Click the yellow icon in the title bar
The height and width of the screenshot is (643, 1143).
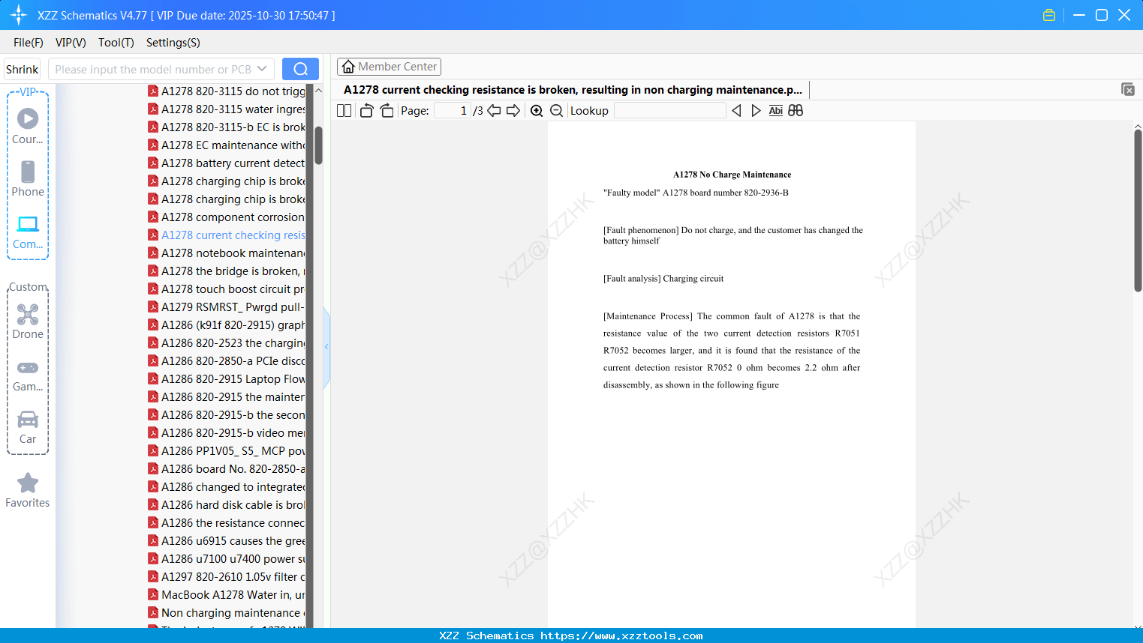(1049, 15)
